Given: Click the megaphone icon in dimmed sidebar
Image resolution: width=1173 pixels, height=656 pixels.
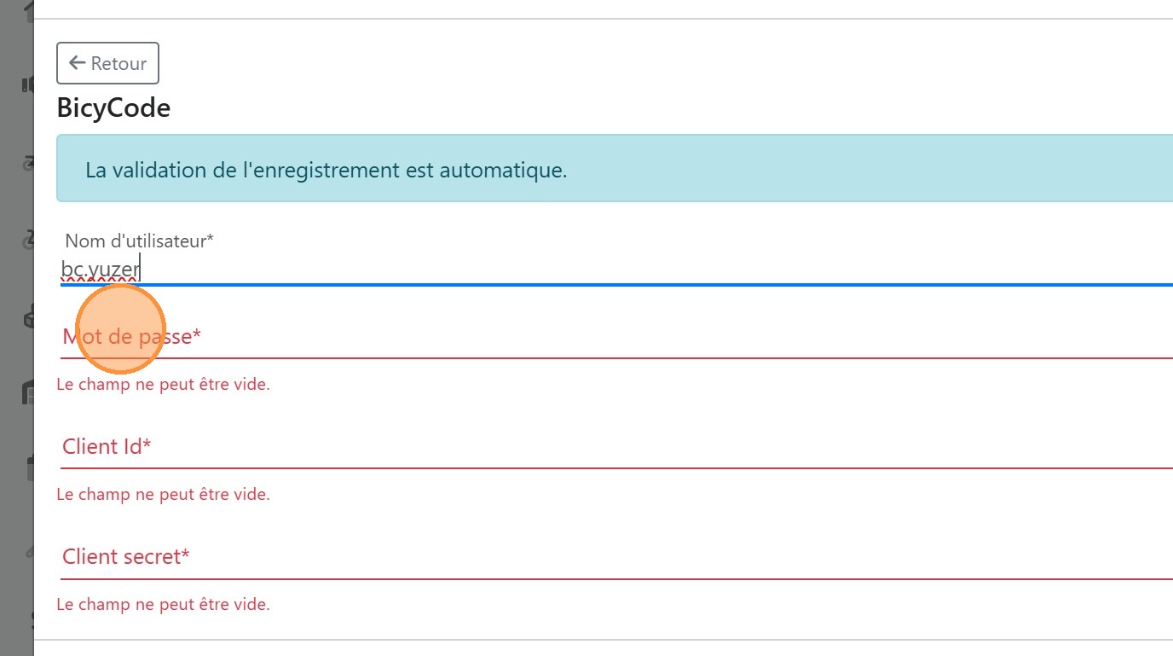Looking at the screenshot, I should [x=28, y=84].
